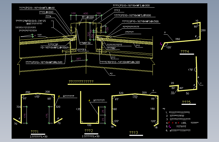Click the '10-16?16HWFS,@1000?' text line
The height and width of the screenshot is (142, 219).
click(54, 48)
